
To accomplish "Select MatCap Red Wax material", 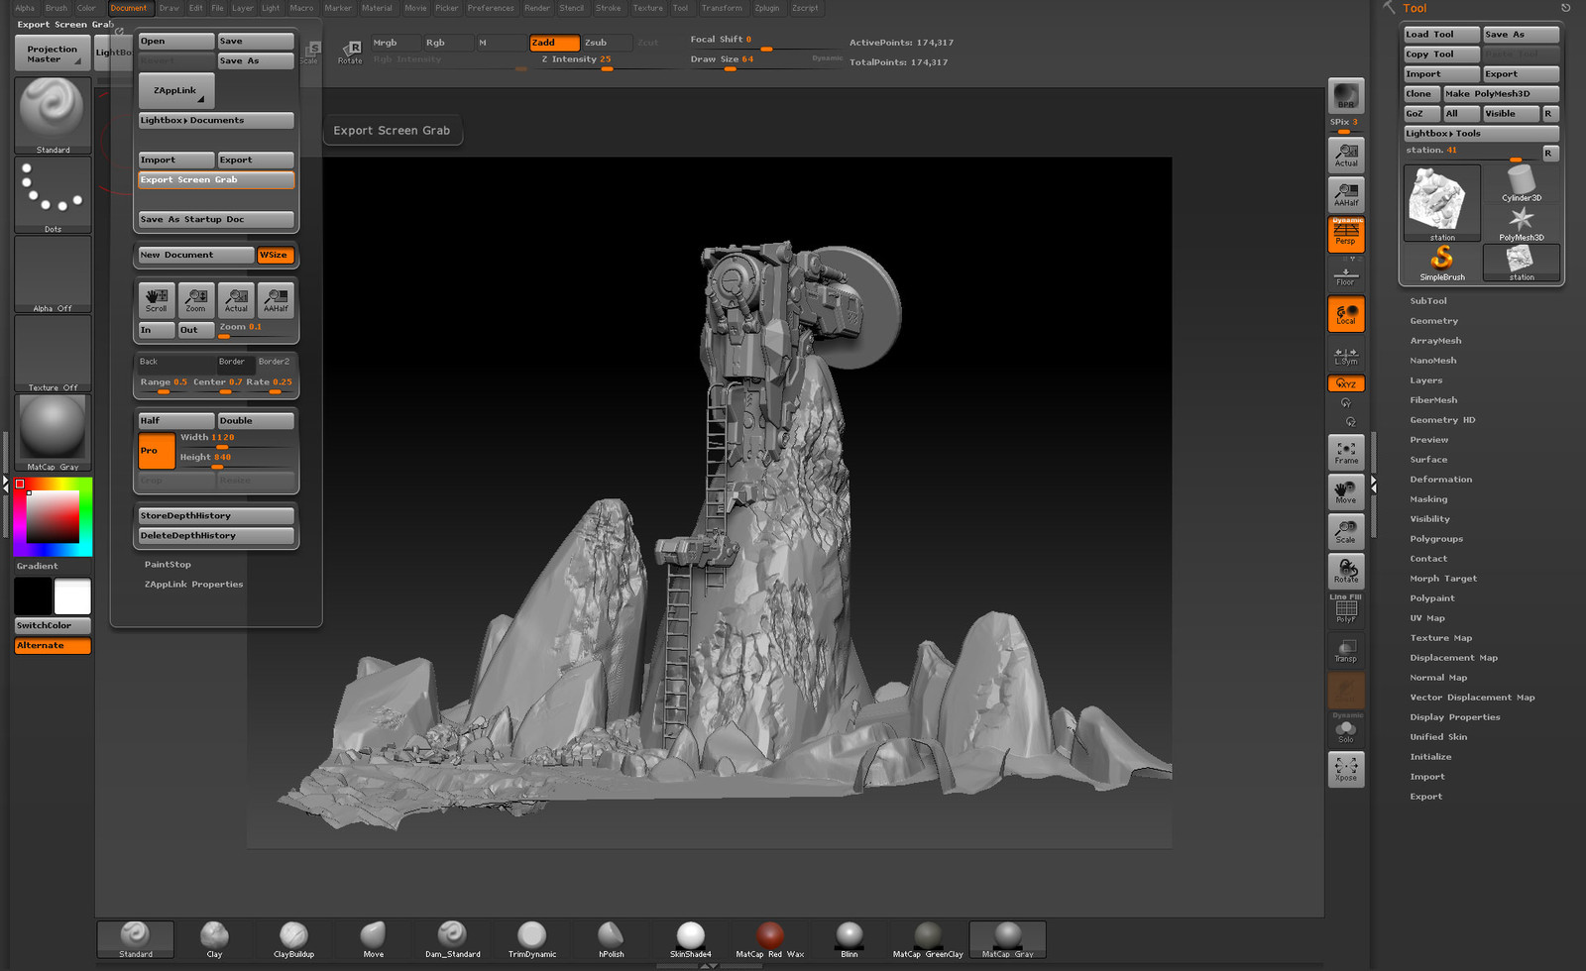I will (769, 939).
